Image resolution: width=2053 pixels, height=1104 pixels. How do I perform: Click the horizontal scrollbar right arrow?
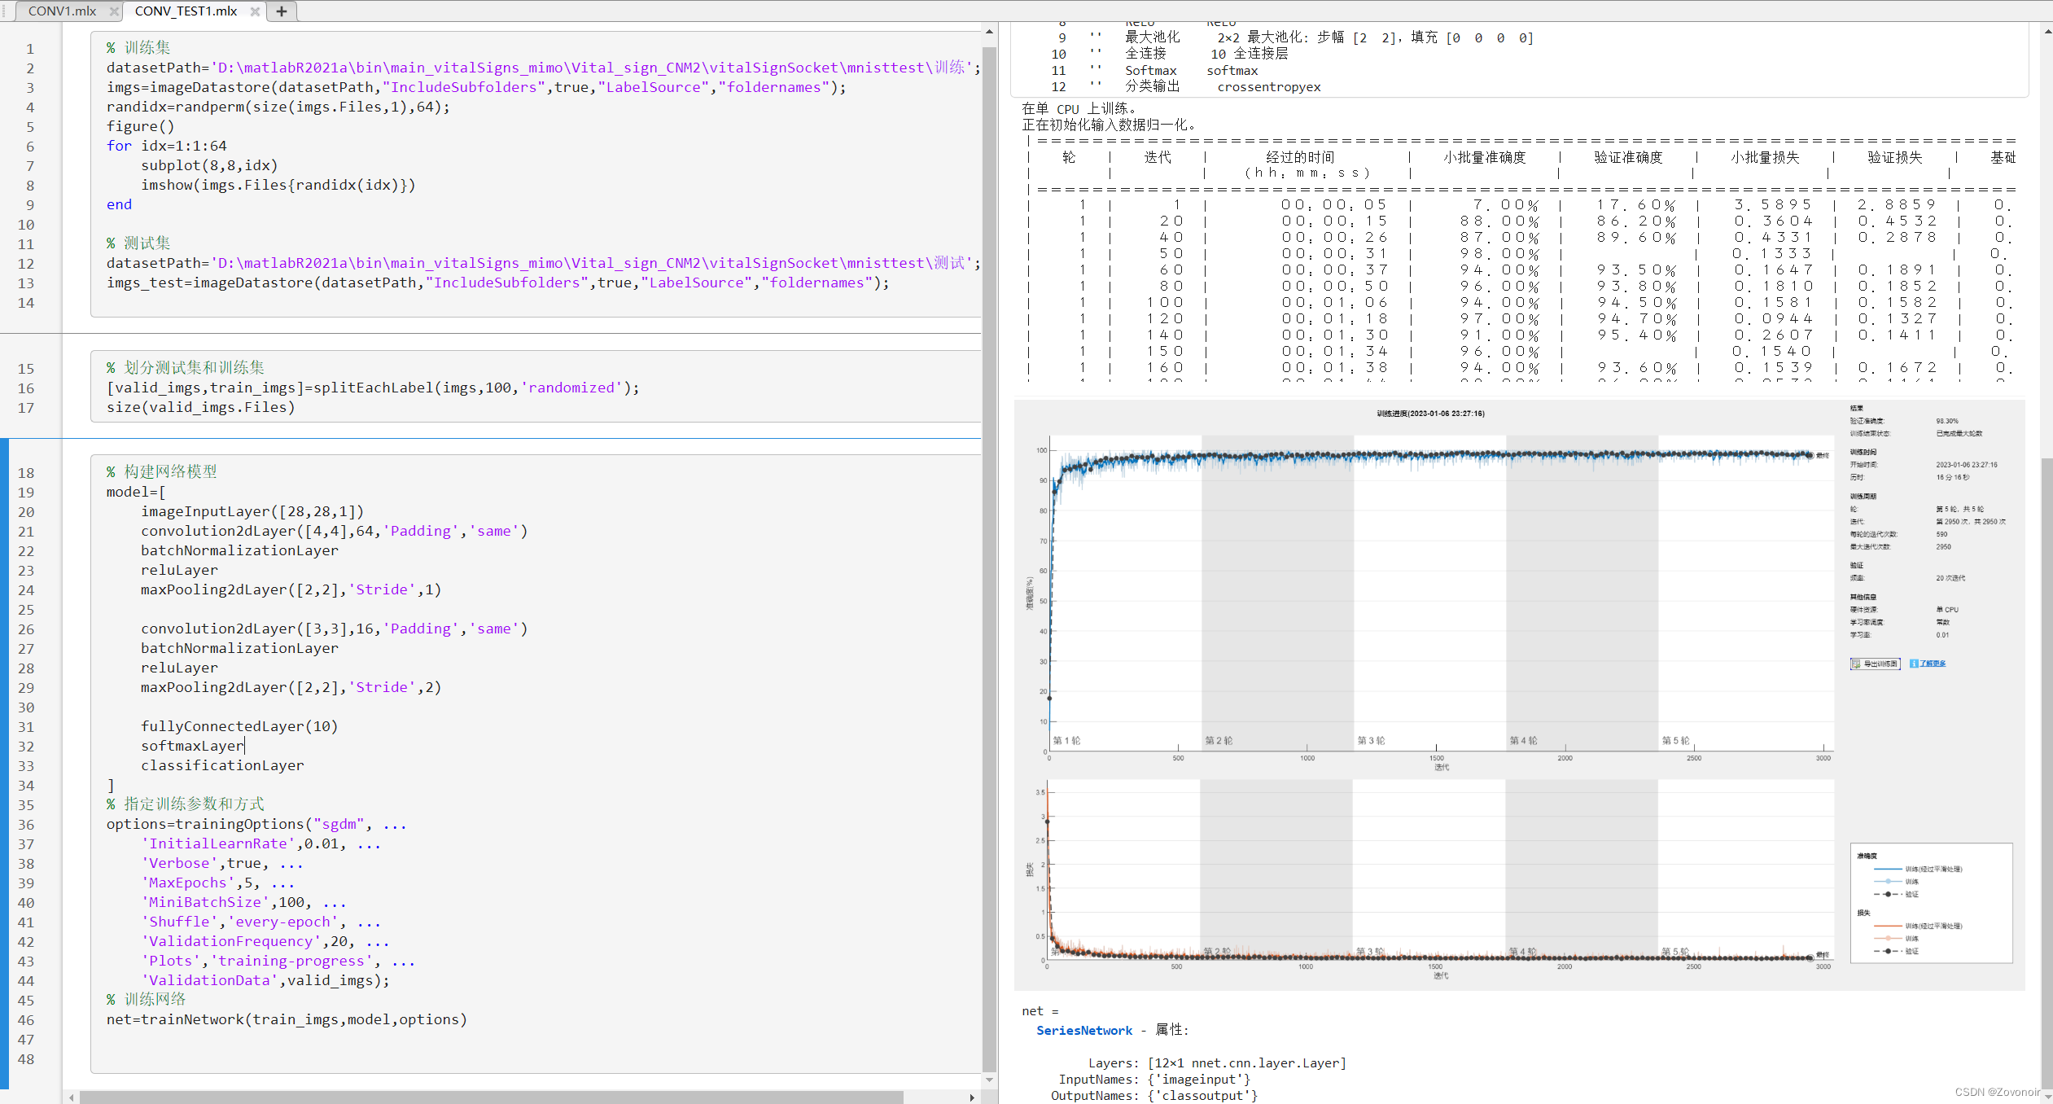(972, 1097)
